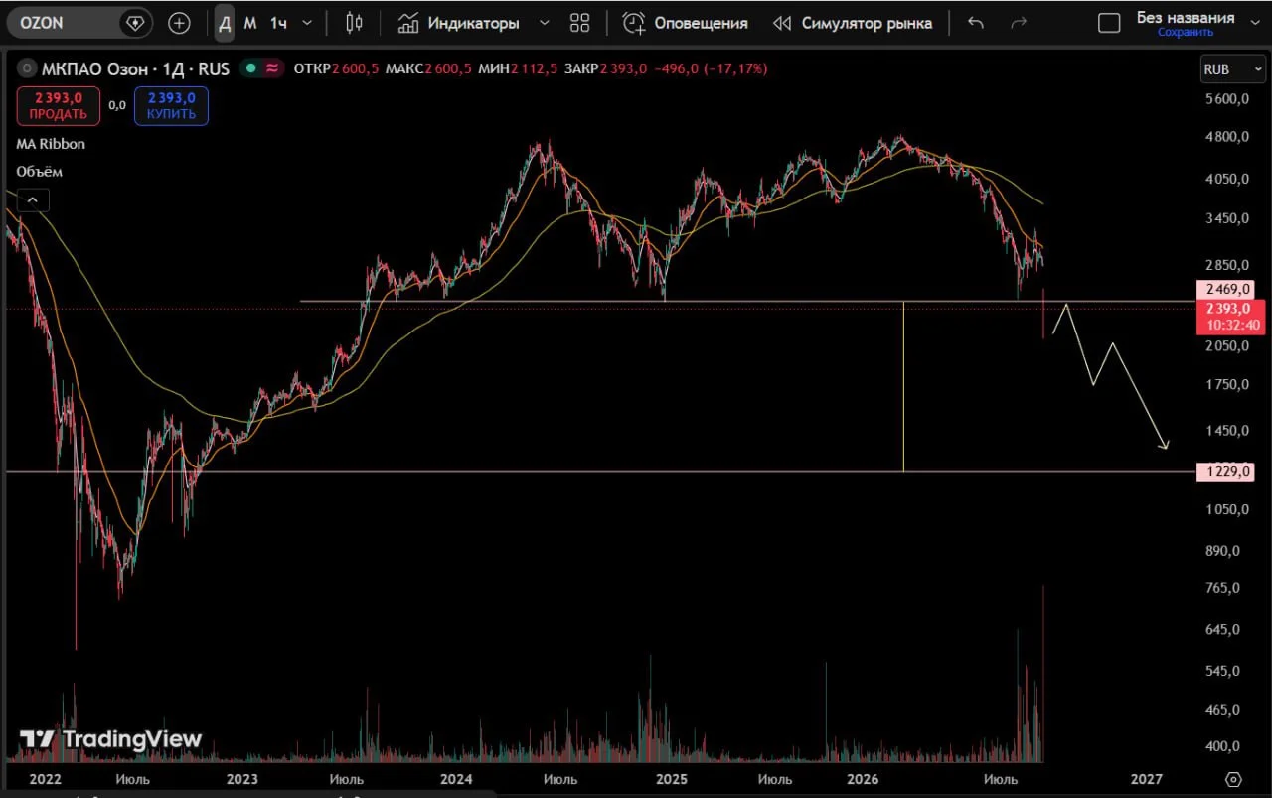
Task: Click the МИН low value 2112,5
Action: (x=534, y=68)
